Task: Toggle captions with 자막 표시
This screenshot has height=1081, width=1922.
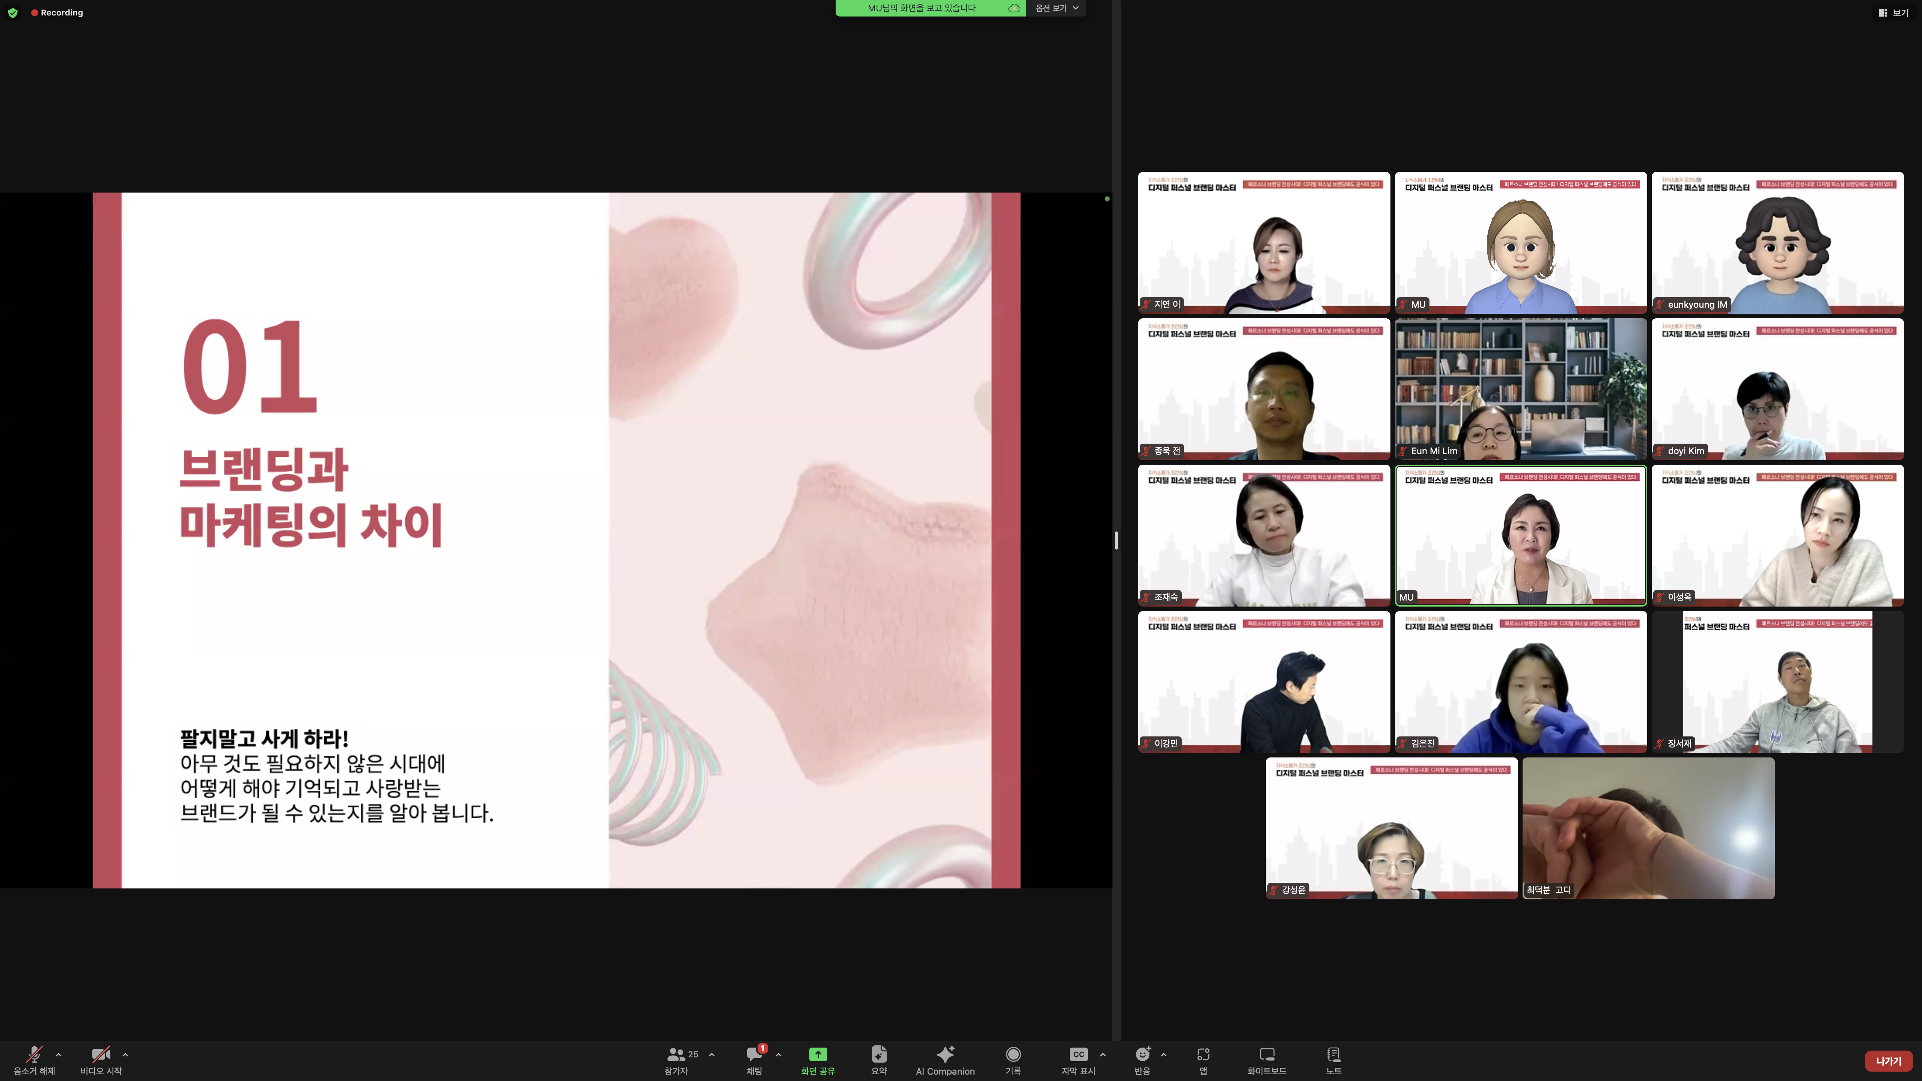Action: [1078, 1054]
